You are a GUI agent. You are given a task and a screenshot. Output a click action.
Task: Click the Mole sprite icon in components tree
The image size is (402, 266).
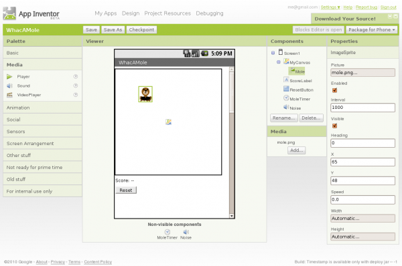292,71
